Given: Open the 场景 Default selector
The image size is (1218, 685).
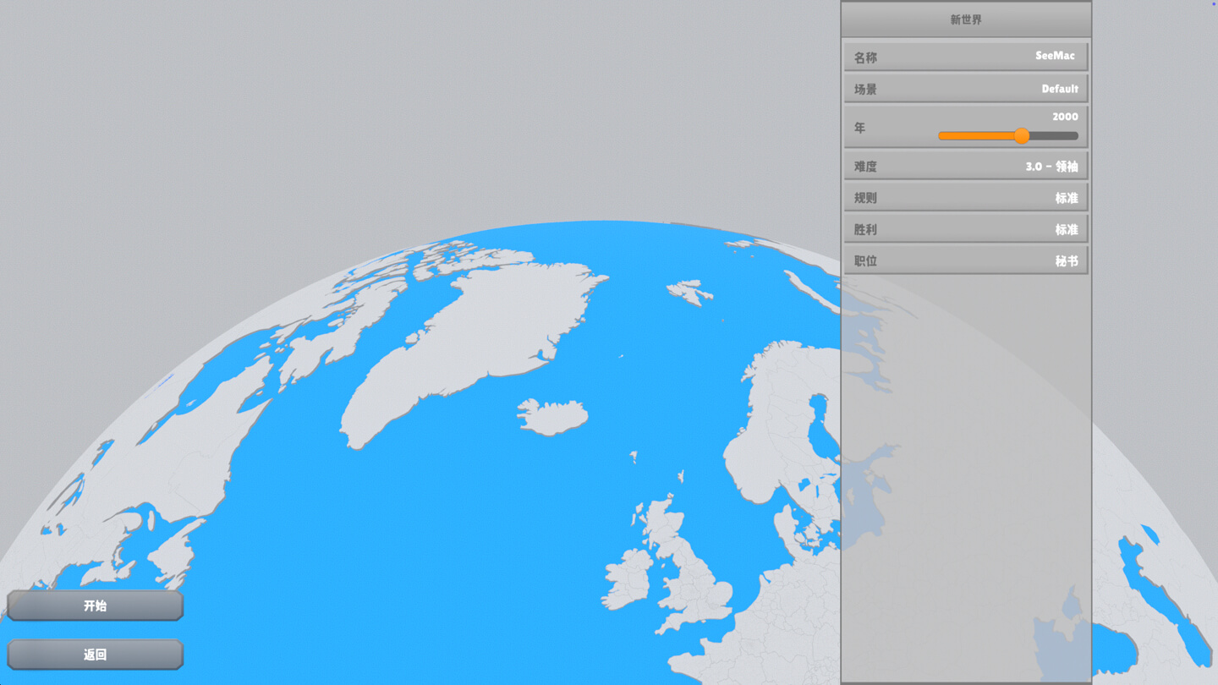Looking at the screenshot, I should click(x=965, y=88).
